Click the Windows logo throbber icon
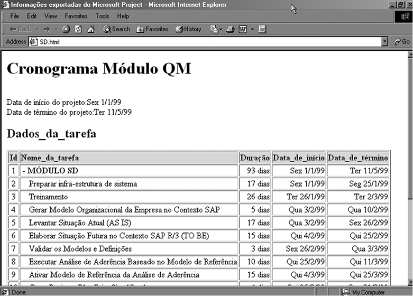Screen dimensions: 413x296 point(404,16)
